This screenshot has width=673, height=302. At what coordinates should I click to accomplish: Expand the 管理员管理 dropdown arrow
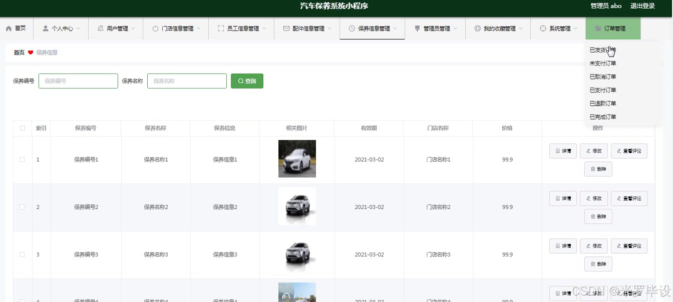click(455, 29)
